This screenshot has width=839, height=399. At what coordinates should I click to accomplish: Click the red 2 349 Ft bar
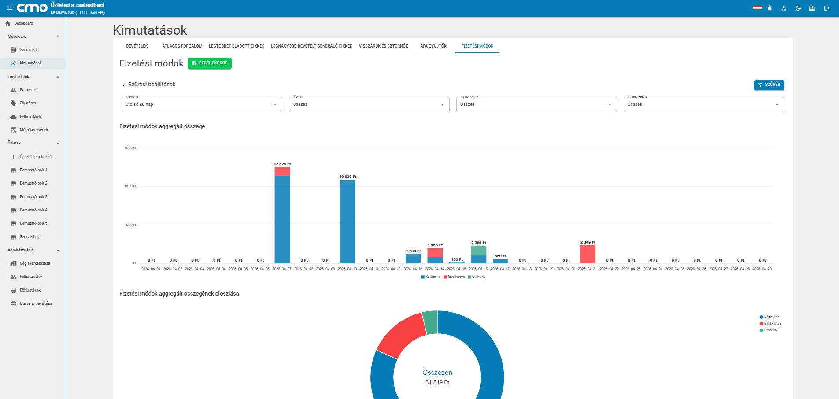coord(588,255)
